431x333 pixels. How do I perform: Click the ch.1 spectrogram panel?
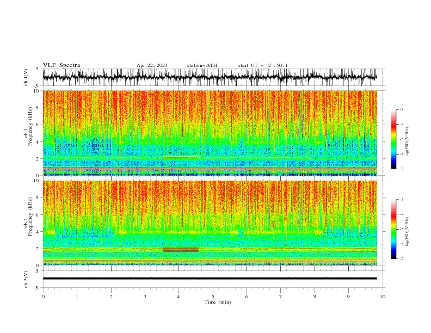tap(210, 133)
